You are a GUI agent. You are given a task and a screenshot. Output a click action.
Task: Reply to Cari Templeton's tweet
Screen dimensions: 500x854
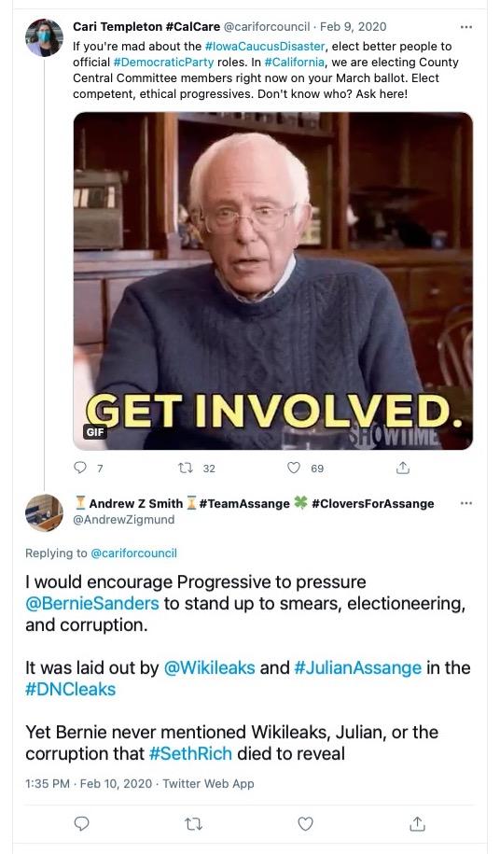click(x=80, y=468)
